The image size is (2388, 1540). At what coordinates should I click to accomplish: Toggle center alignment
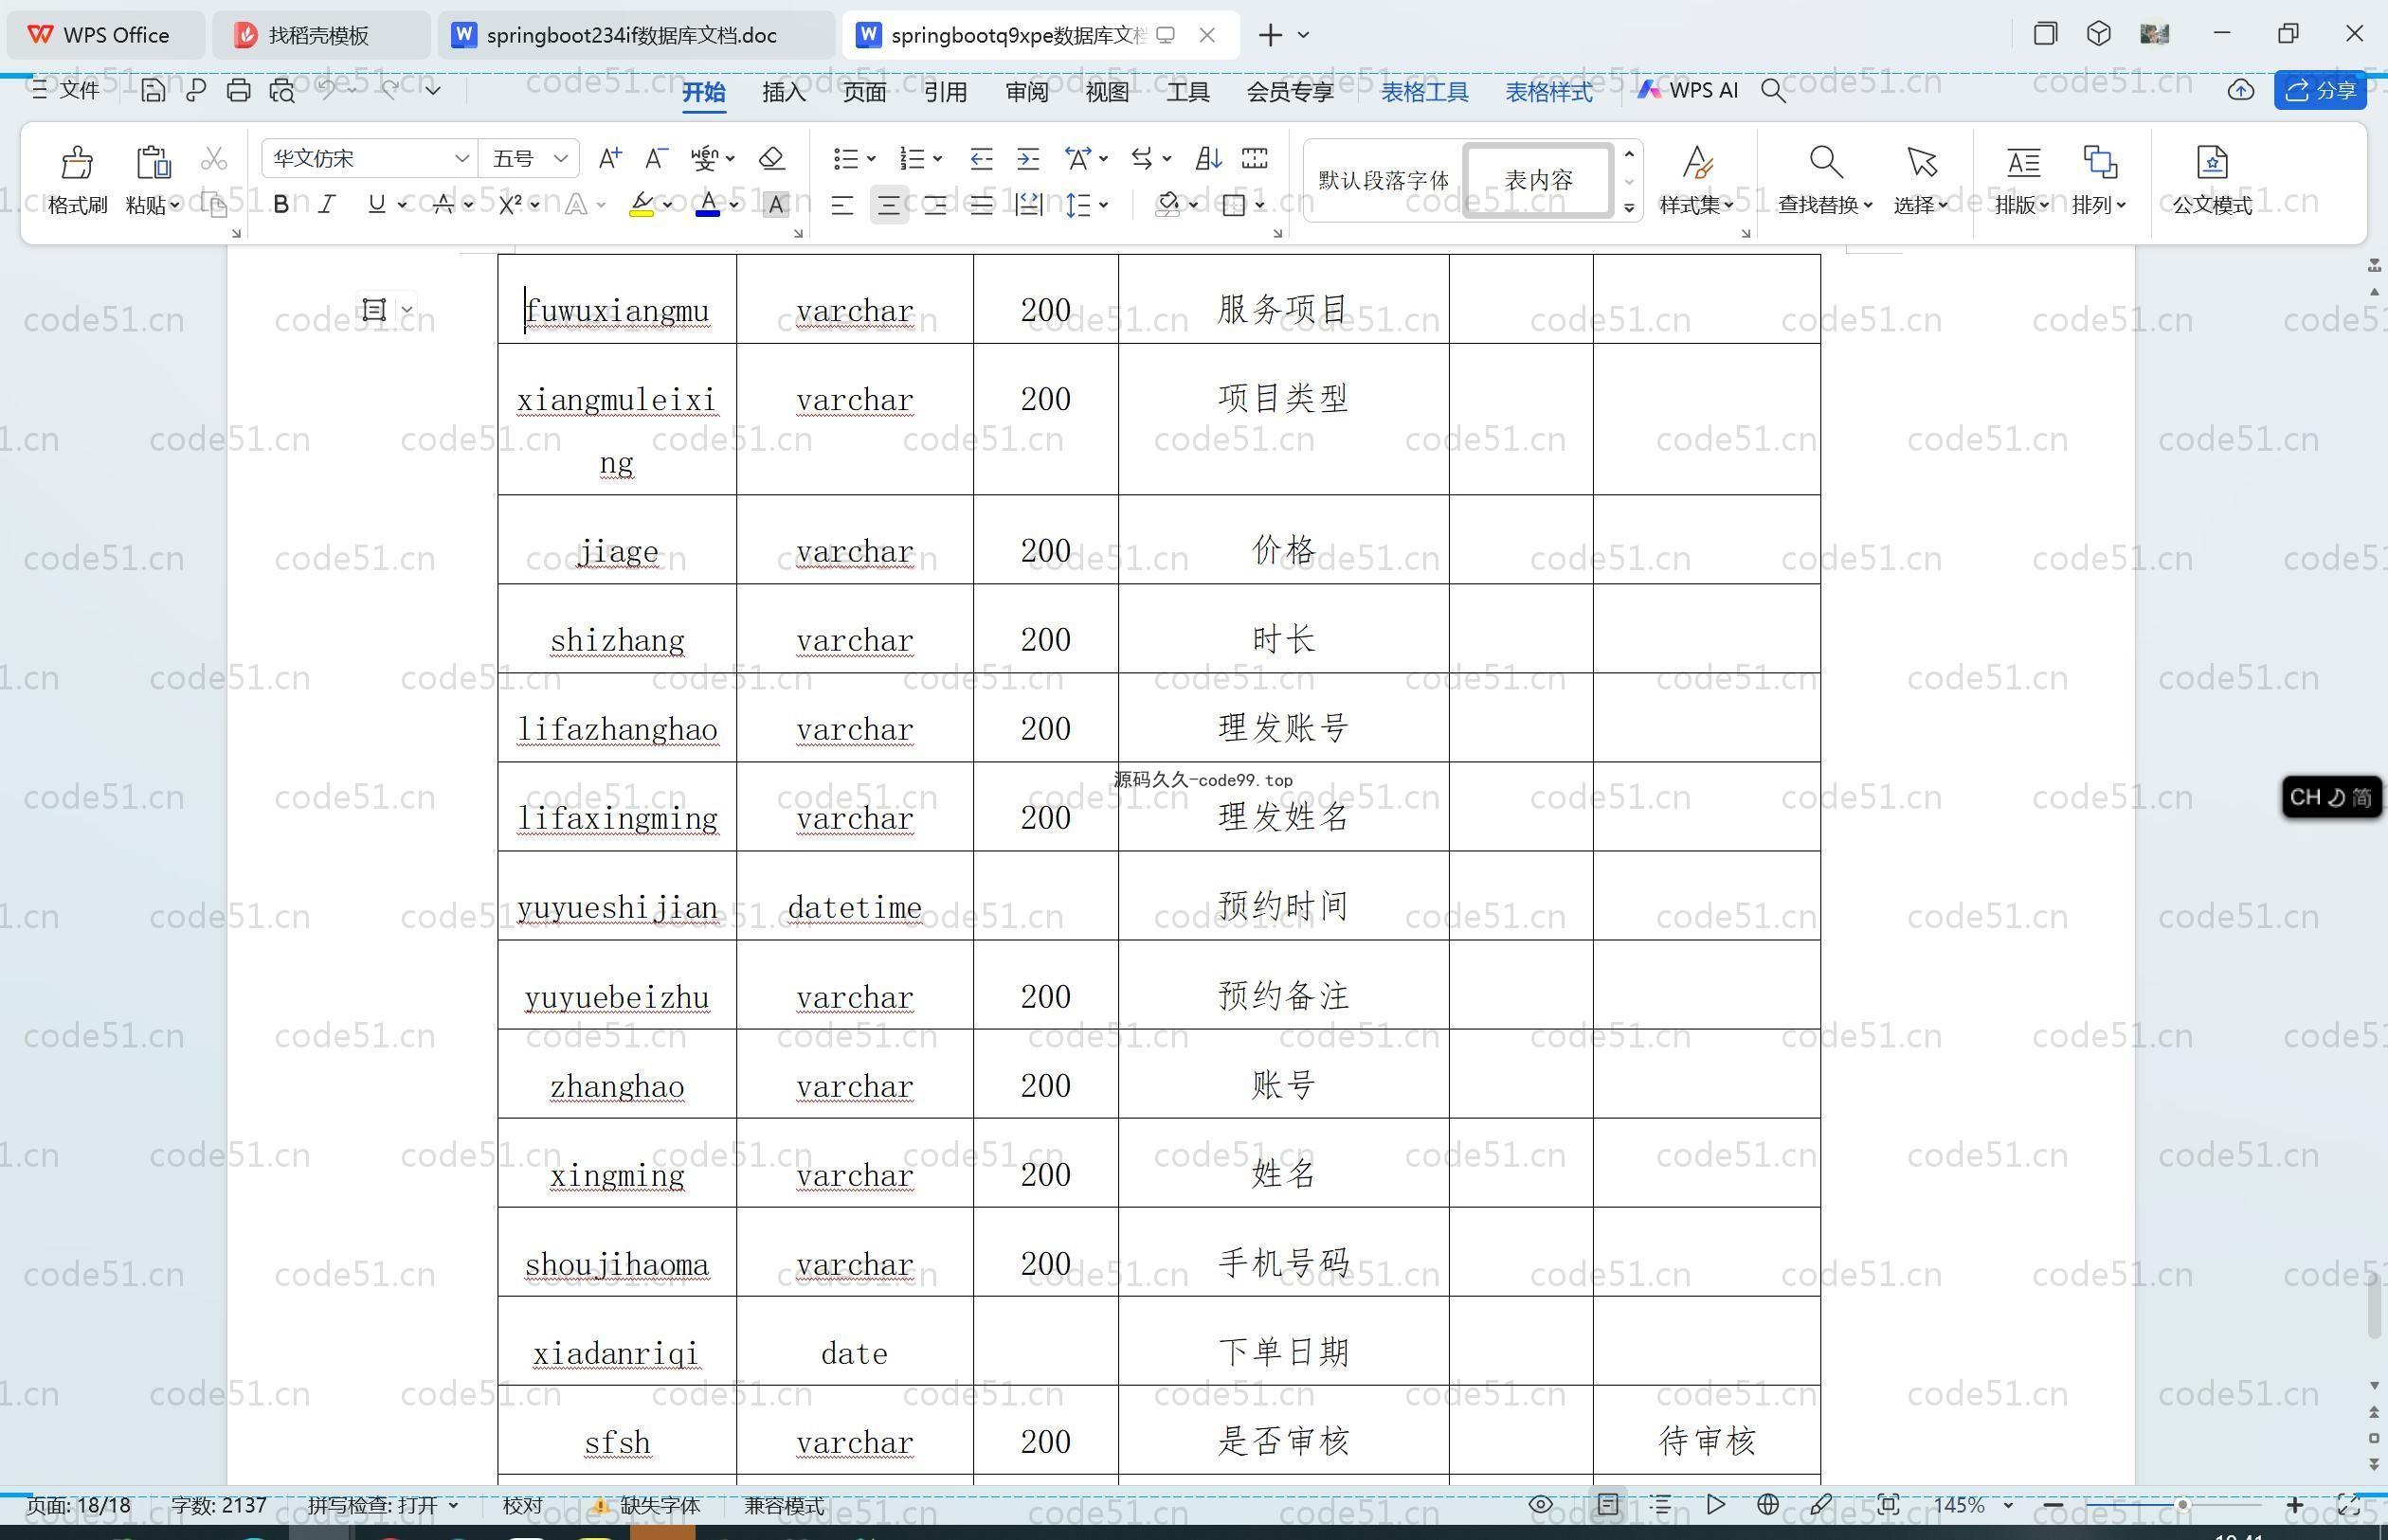(888, 206)
